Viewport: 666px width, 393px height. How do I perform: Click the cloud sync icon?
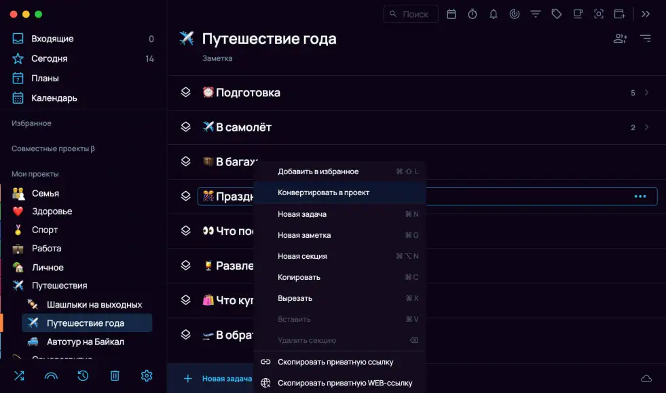click(x=646, y=378)
